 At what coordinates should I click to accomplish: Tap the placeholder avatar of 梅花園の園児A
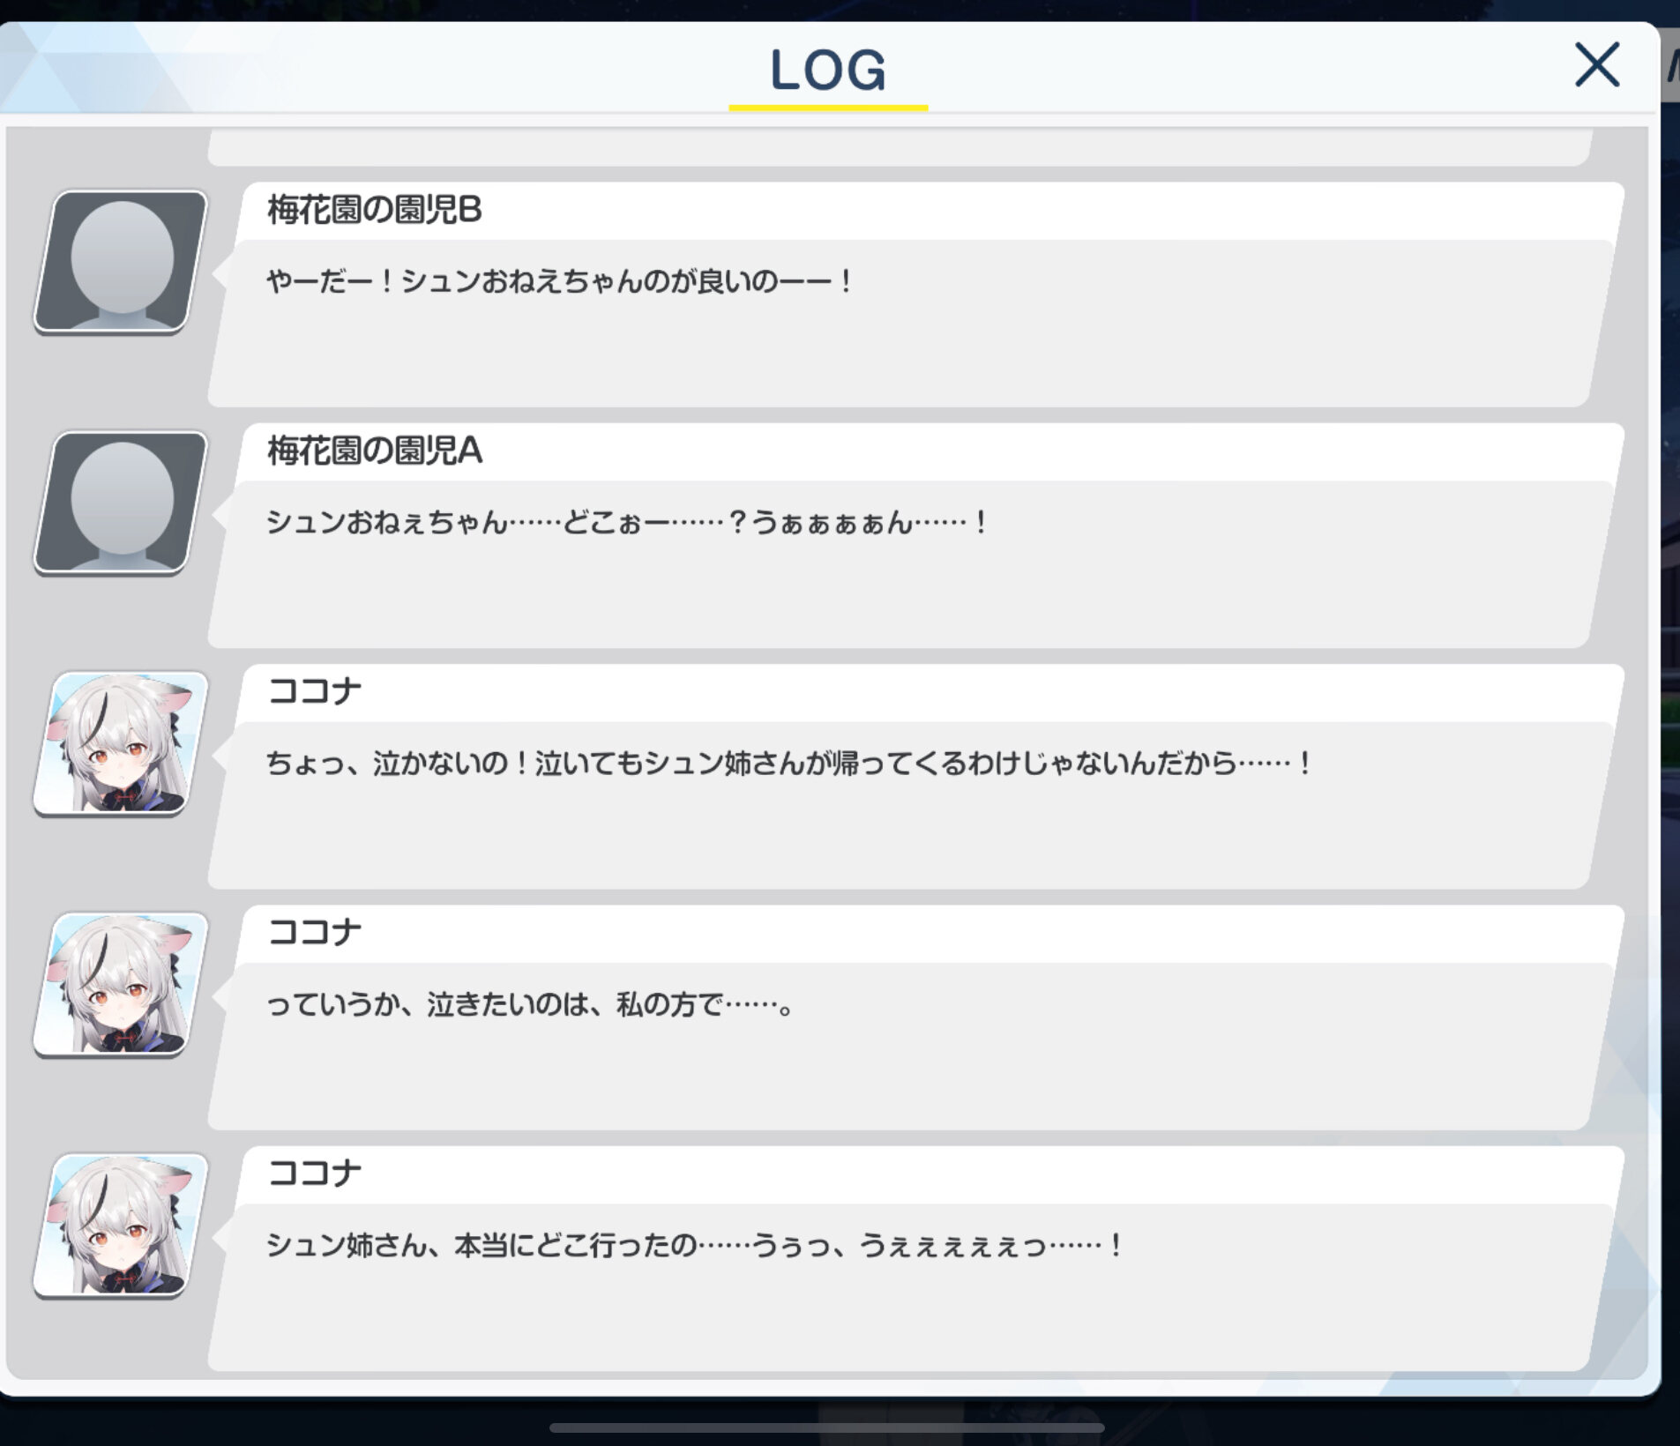point(121,503)
